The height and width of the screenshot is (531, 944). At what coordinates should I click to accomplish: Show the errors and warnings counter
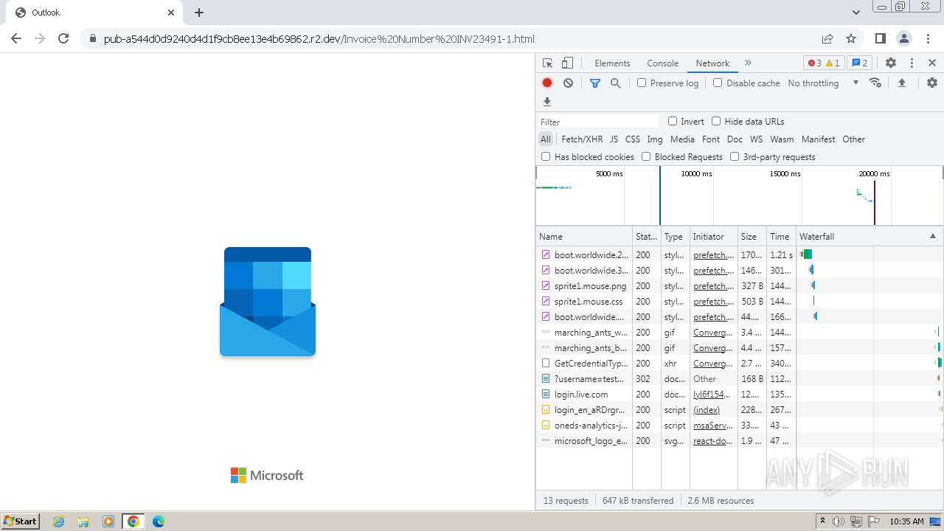823,63
